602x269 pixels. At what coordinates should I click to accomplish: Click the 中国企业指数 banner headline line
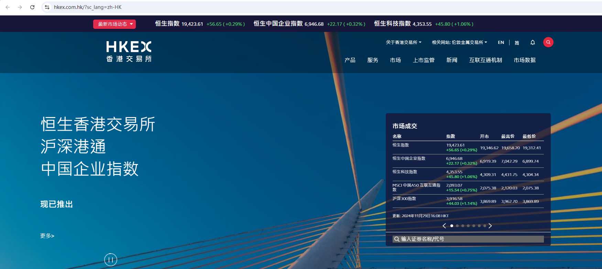(x=90, y=169)
